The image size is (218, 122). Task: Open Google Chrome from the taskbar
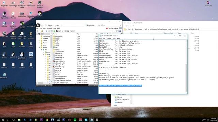coord(47,120)
